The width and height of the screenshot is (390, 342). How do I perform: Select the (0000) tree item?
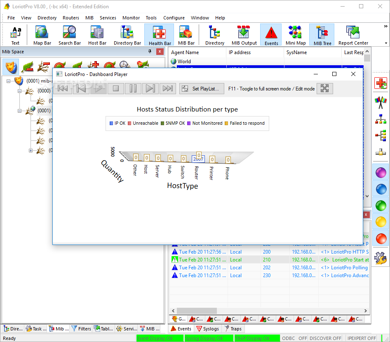(x=44, y=91)
